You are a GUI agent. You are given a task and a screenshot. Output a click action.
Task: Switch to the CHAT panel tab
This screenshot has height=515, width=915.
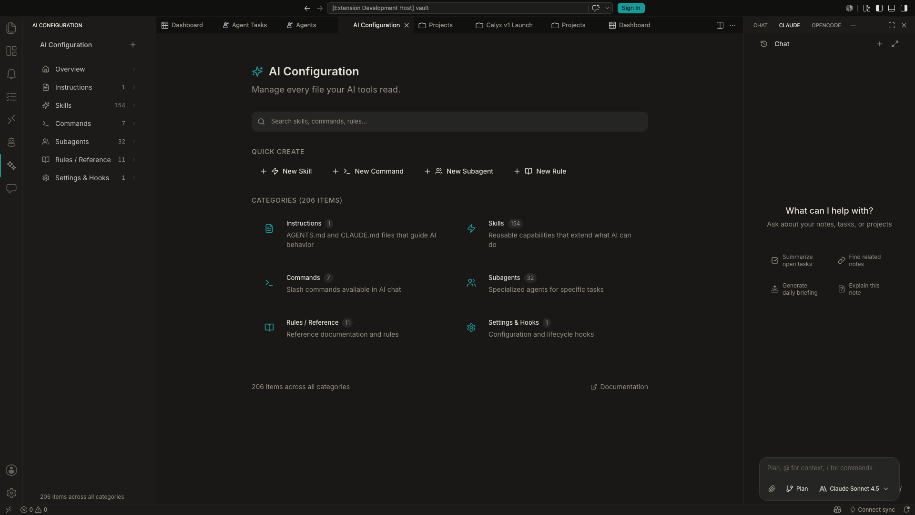[760, 25]
